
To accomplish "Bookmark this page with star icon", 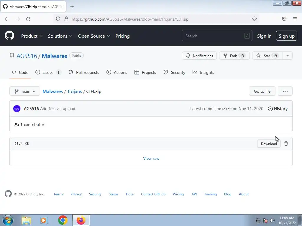I will (x=255, y=19).
